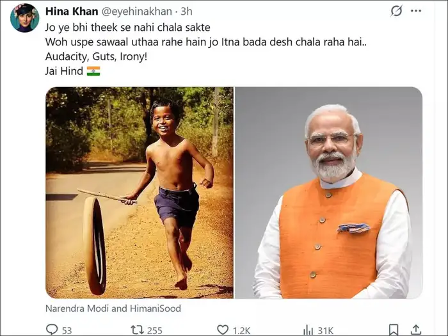Bookmark this post
Viewport: 448px width, 336px height.
[394, 330]
